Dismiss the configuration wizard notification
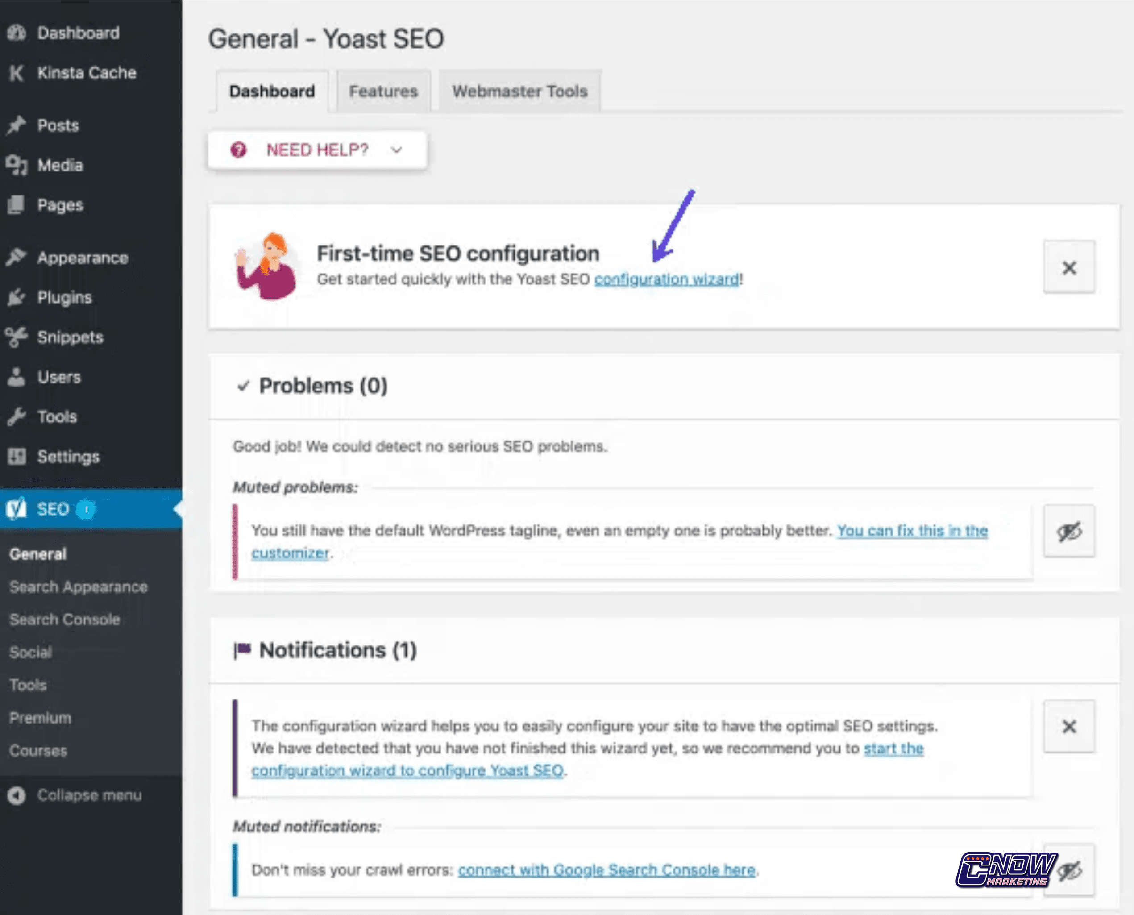1134x915 pixels. [1069, 726]
